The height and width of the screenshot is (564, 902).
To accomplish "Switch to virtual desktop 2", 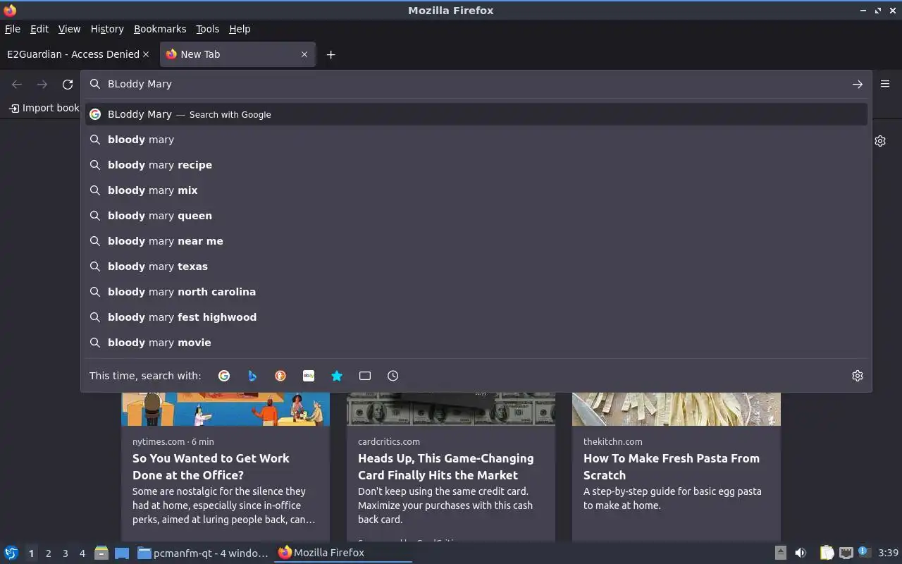I will click(48, 553).
